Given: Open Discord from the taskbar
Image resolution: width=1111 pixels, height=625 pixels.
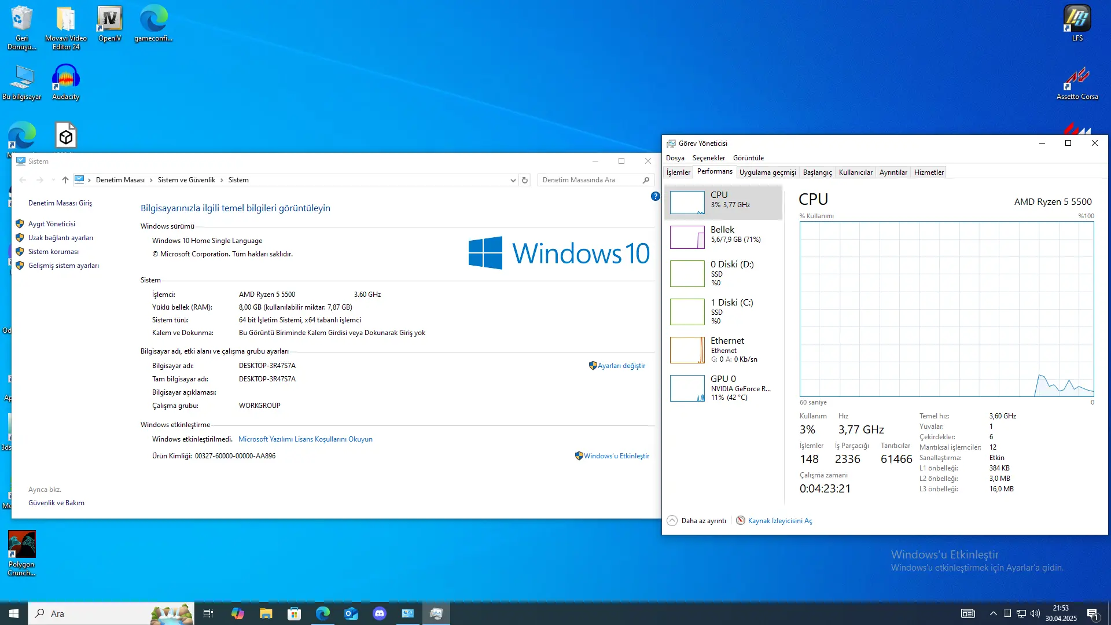Looking at the screenshot, I should point(379,613).
